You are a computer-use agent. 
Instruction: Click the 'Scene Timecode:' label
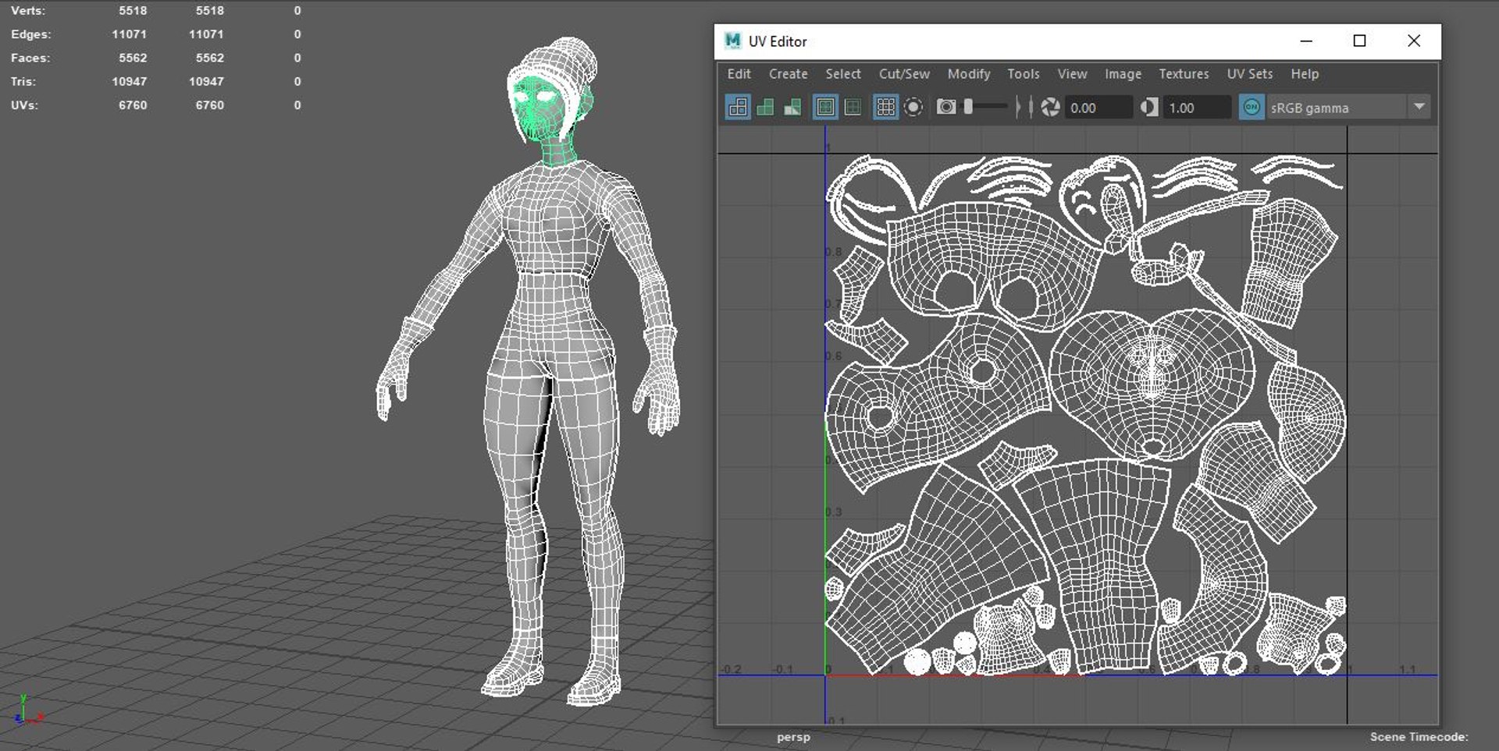coord(1419,737)
